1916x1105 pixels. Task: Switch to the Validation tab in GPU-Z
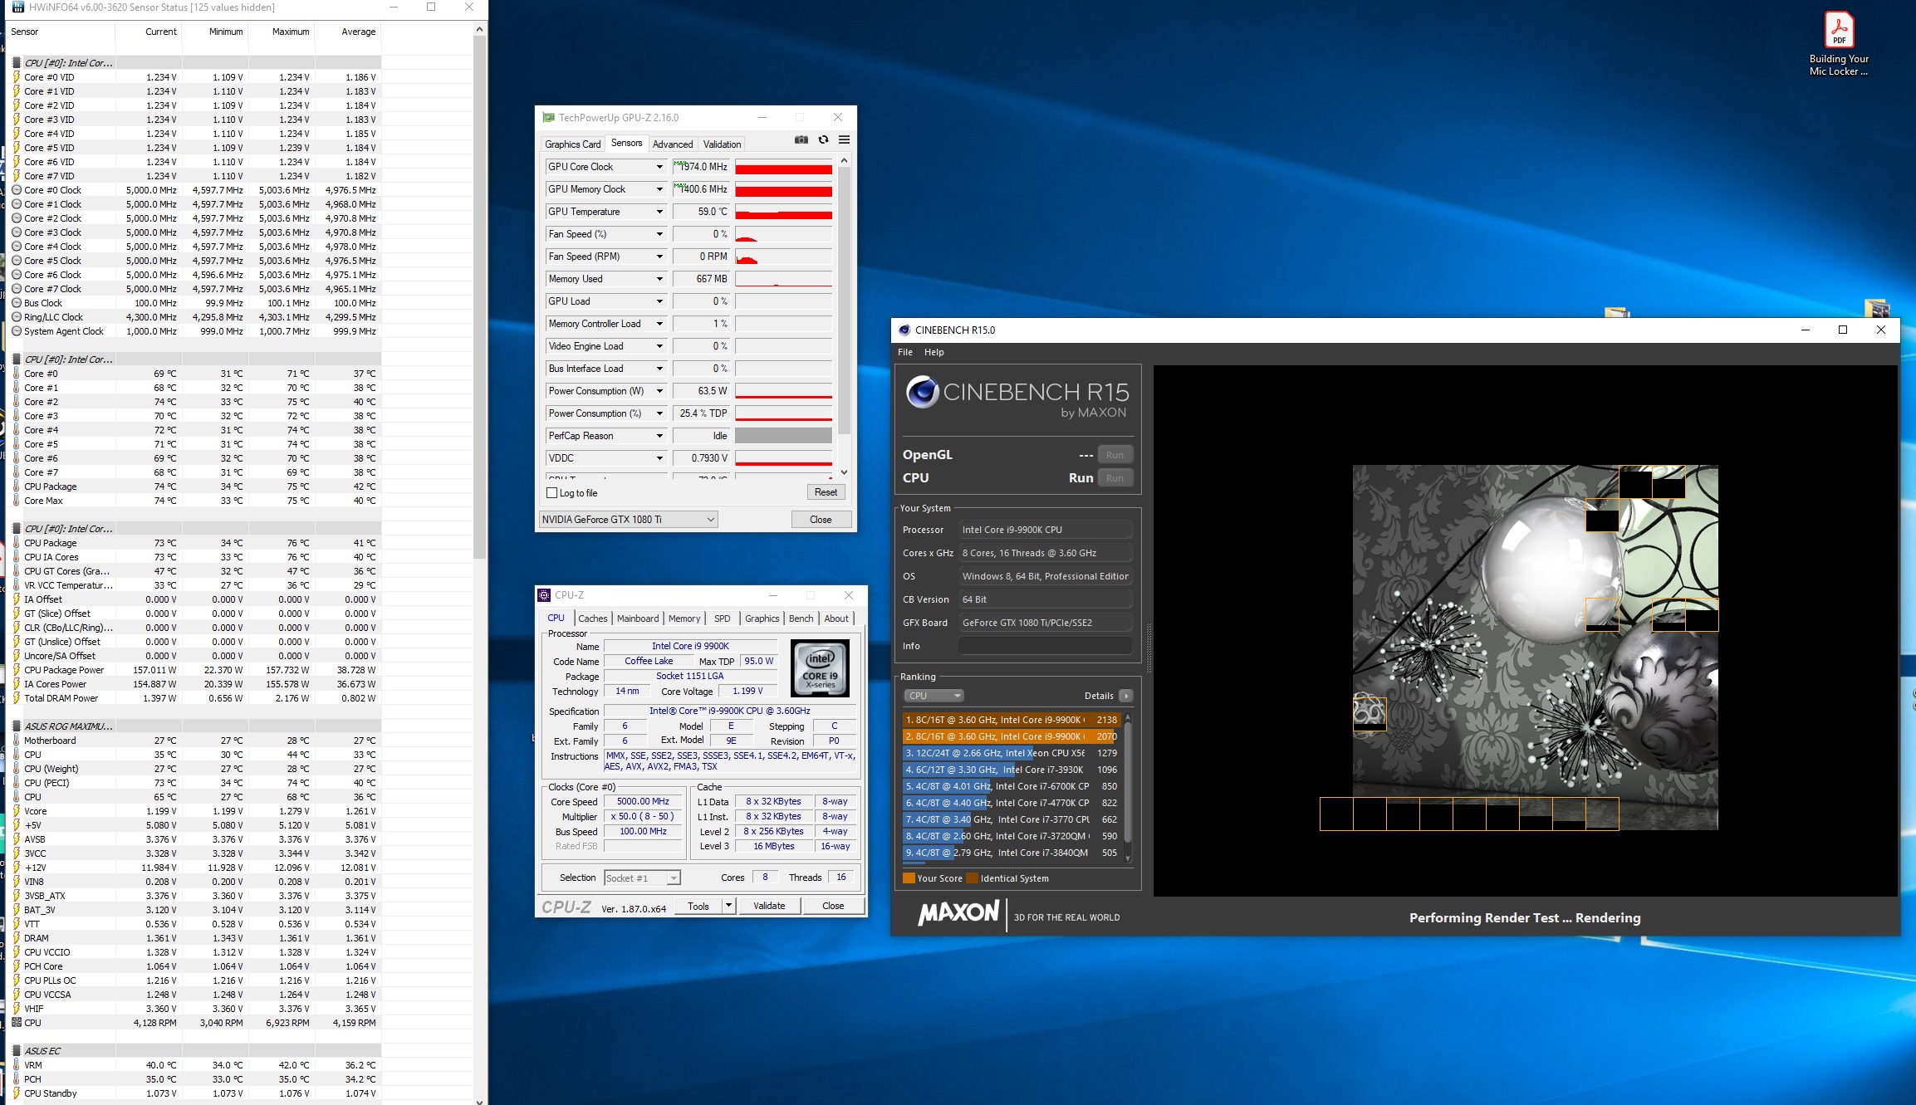pos(722,144)
